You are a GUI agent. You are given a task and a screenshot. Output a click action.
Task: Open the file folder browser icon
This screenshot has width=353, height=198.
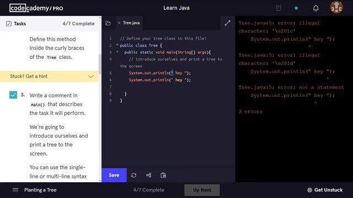point(108,23)
